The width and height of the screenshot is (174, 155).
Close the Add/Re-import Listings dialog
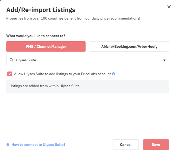click(169, 7)
